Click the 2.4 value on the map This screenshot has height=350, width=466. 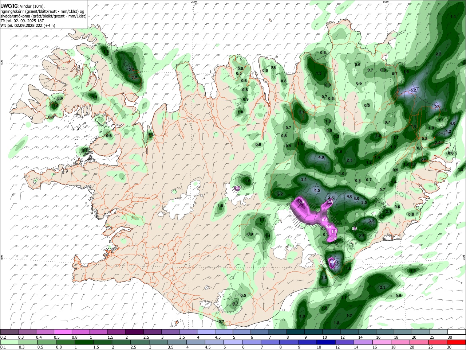pyautogui.click(x=438, y=143)
